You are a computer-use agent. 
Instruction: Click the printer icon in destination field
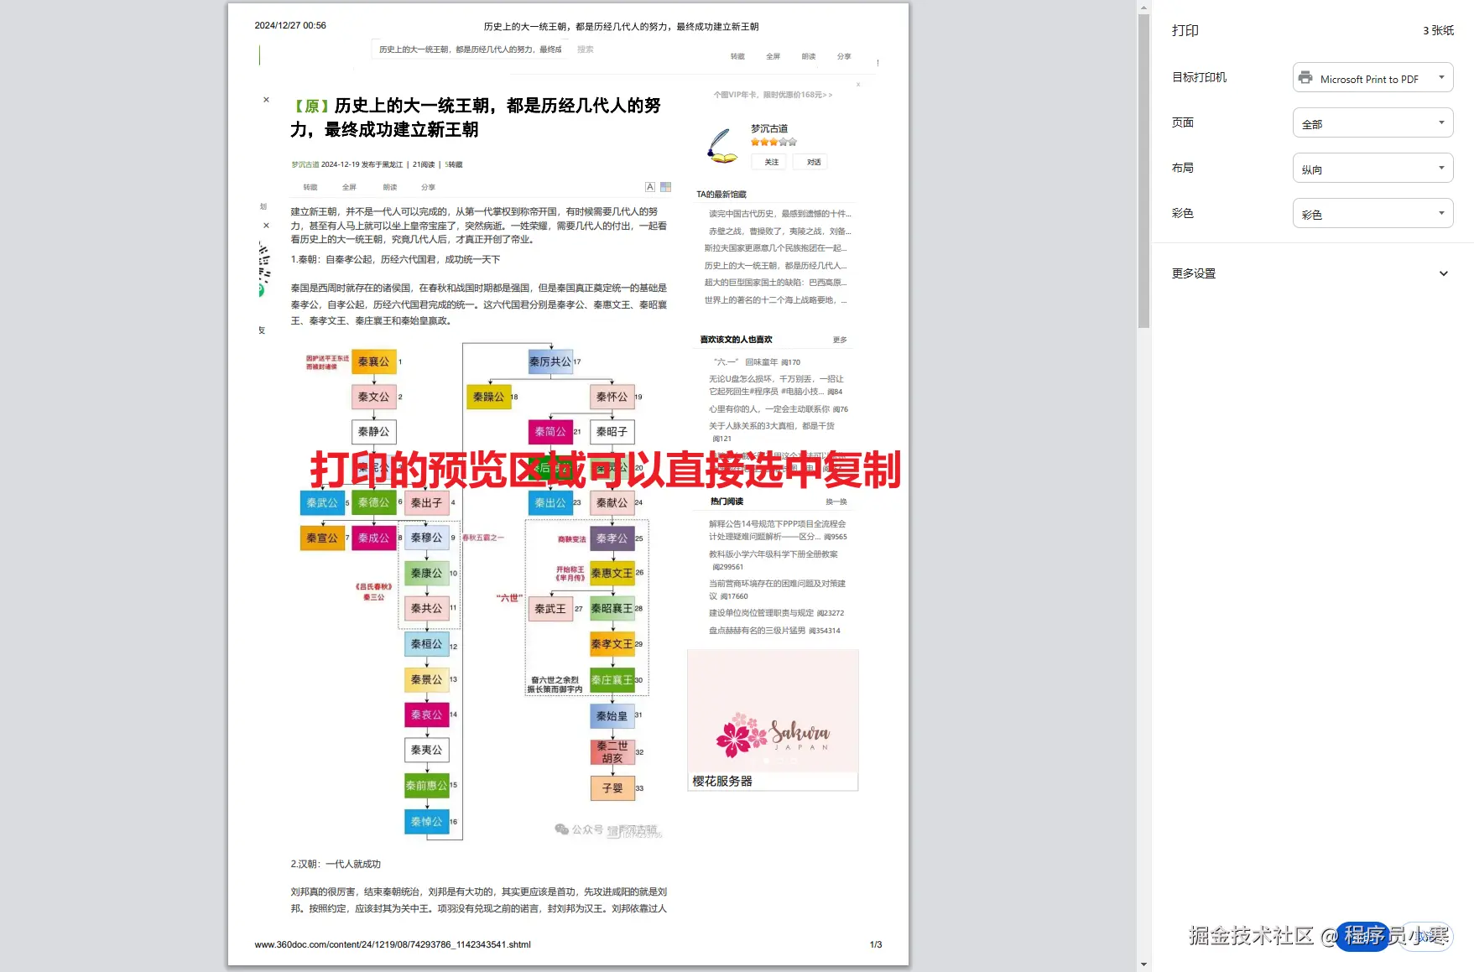click(x=1305, y=78)
